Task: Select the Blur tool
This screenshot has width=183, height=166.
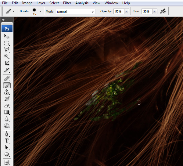Action: [7, 119]
